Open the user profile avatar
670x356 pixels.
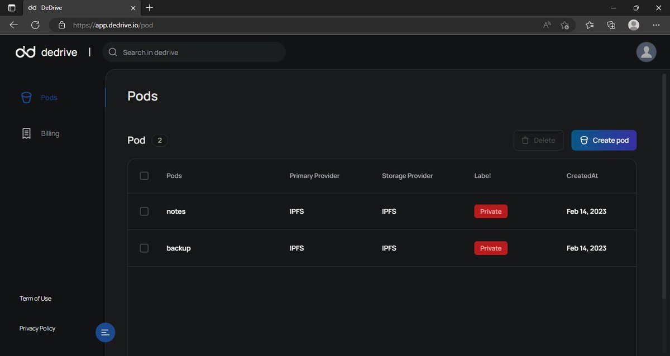646,52
